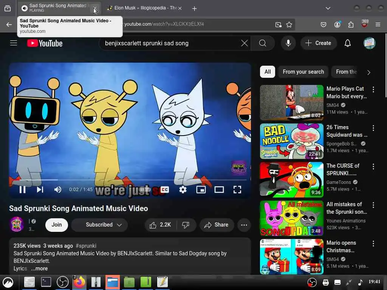Screen dimensions: 387x290
Task: Open the YouTube guide hamburger menu
Action: 14,43
